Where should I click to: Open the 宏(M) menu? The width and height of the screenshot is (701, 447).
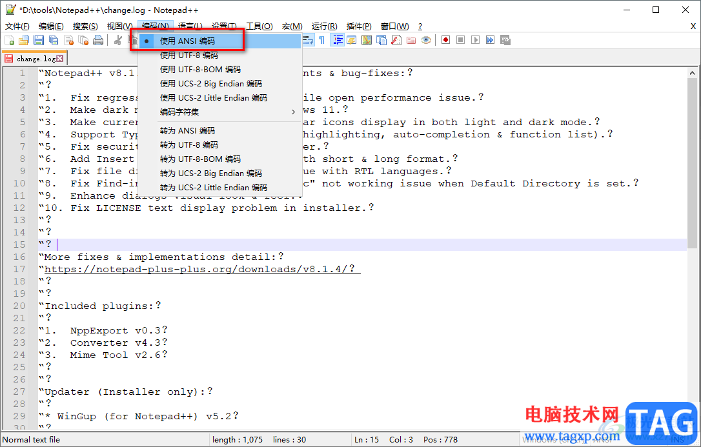(x=292, y=26)
